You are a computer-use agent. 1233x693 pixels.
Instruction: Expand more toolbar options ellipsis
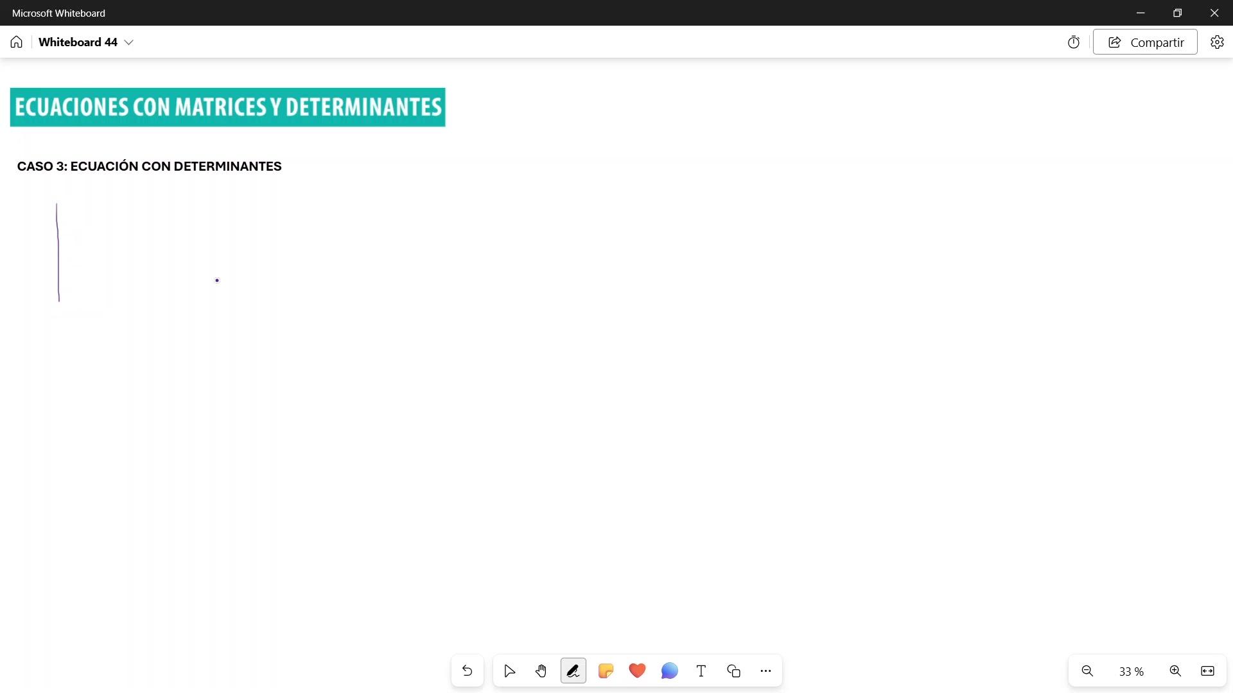coord(765,671)
